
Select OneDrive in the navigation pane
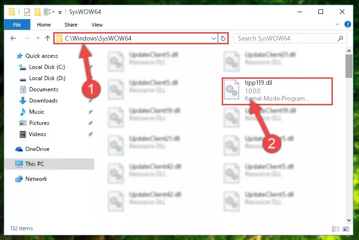point(37,149)
